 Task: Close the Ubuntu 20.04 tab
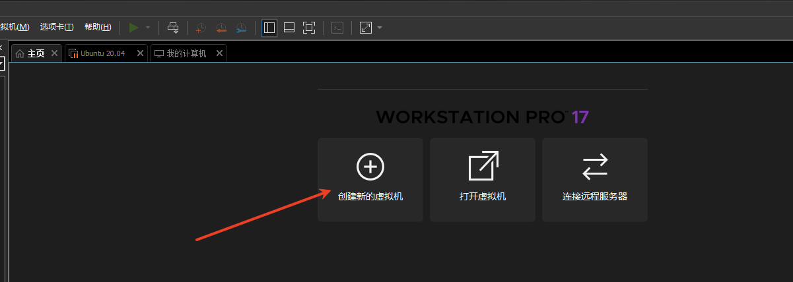(140, 53)
